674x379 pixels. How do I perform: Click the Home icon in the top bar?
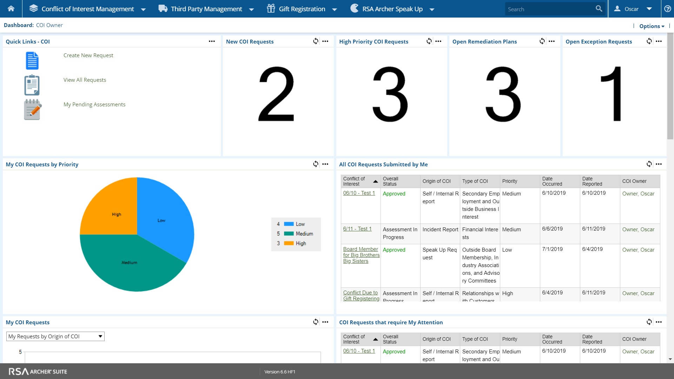tap(11, 9)
